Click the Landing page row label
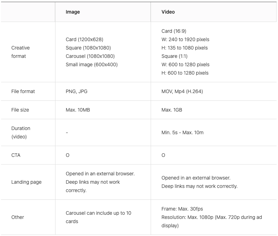 pyautogui.click(x=27, y=182)
